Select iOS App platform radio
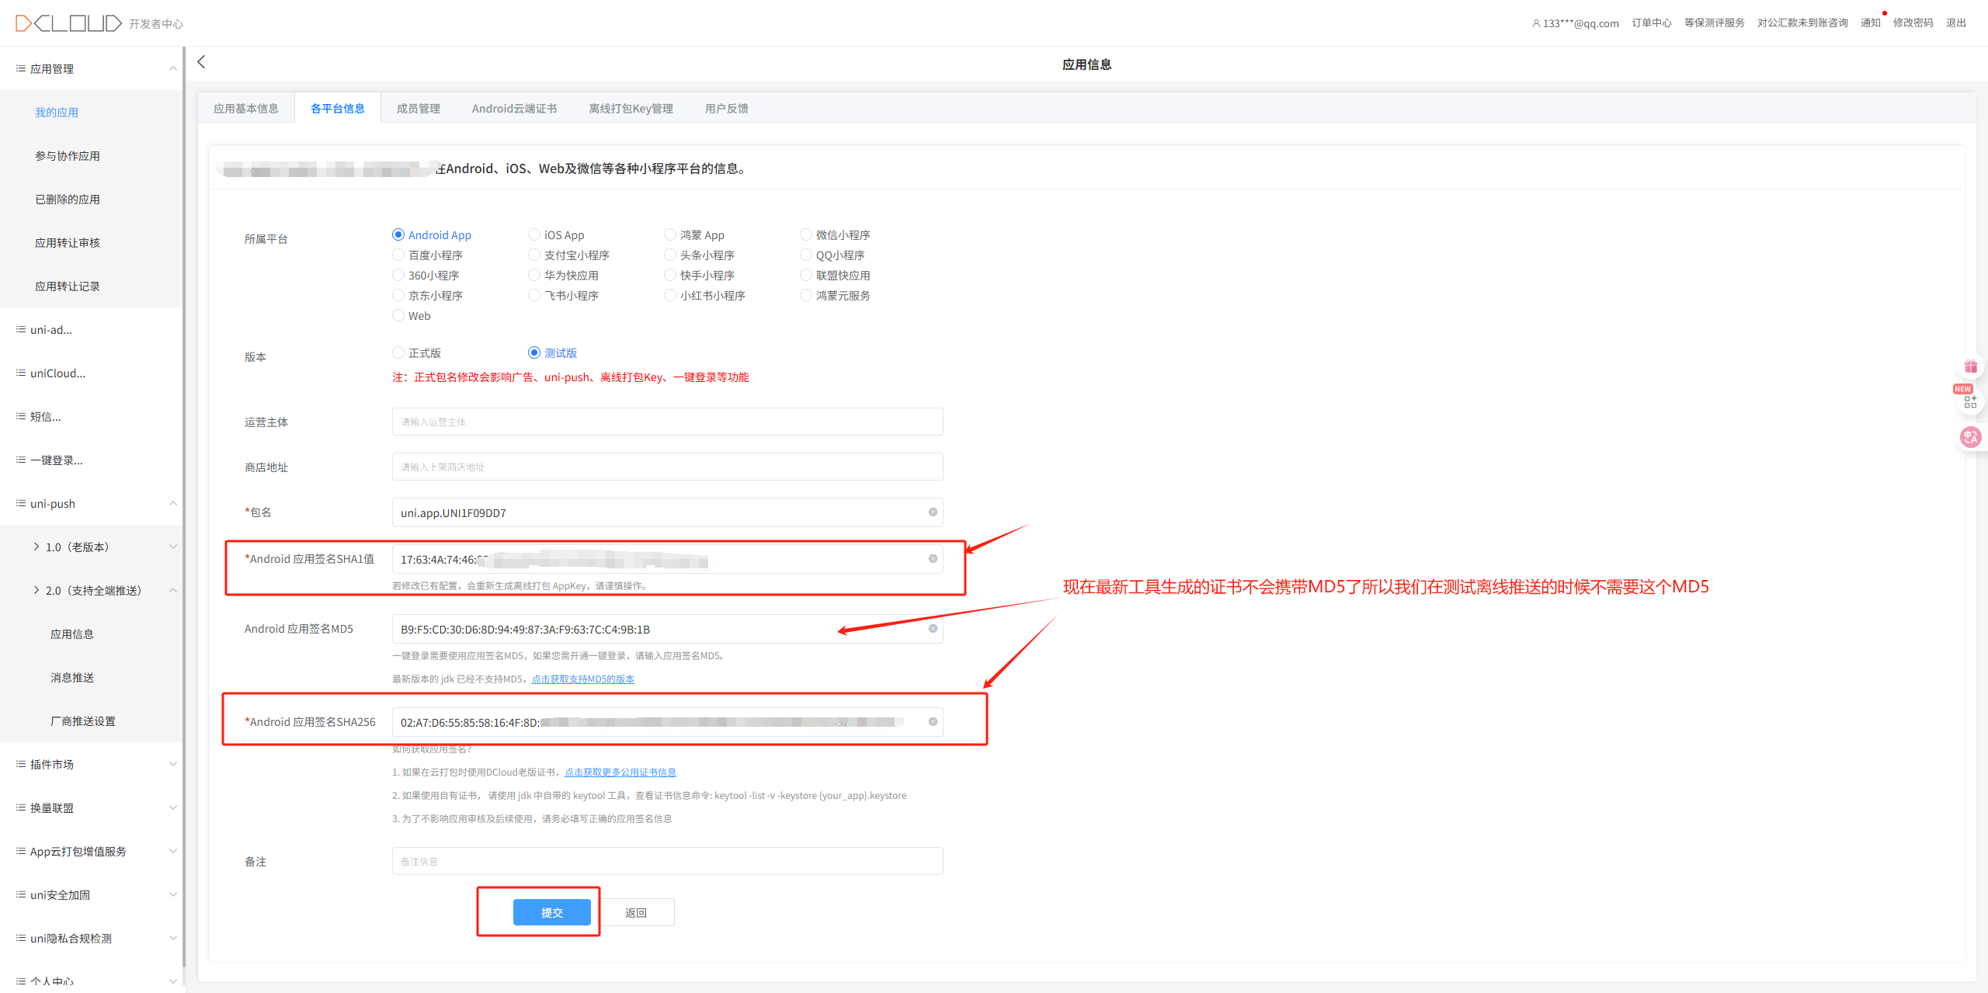This screenshot has width=1988, height=993. (534, 234)
